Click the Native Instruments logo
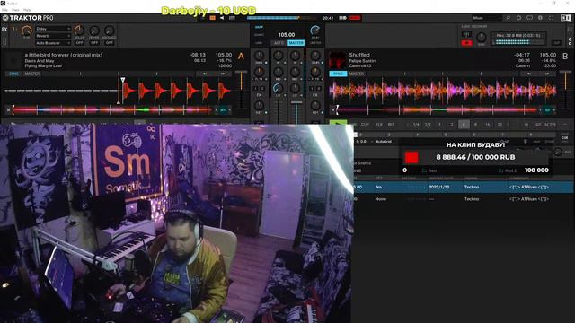The image size is (575, 323). pos(565,18)
